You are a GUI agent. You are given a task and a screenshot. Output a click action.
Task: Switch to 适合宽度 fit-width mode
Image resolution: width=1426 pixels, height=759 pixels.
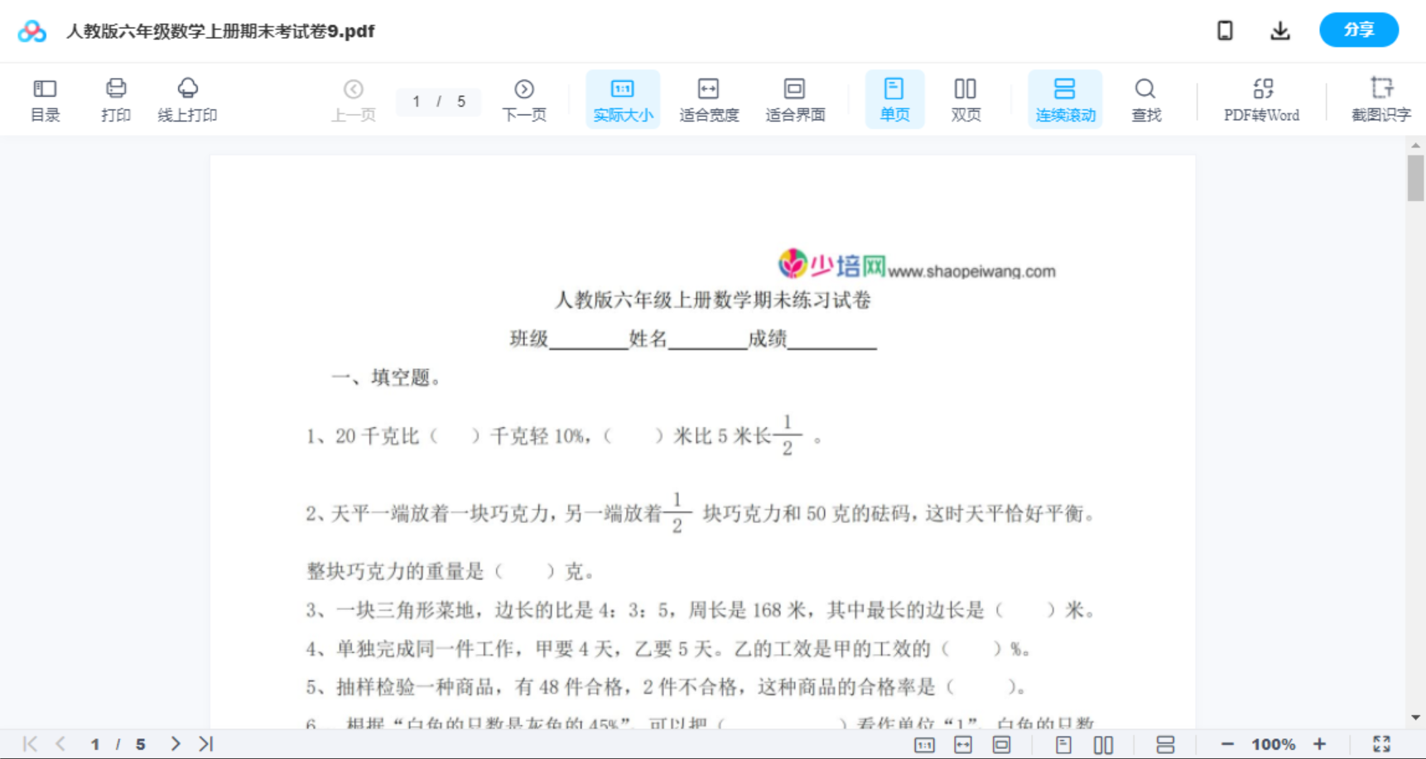[x=708, y=98]
